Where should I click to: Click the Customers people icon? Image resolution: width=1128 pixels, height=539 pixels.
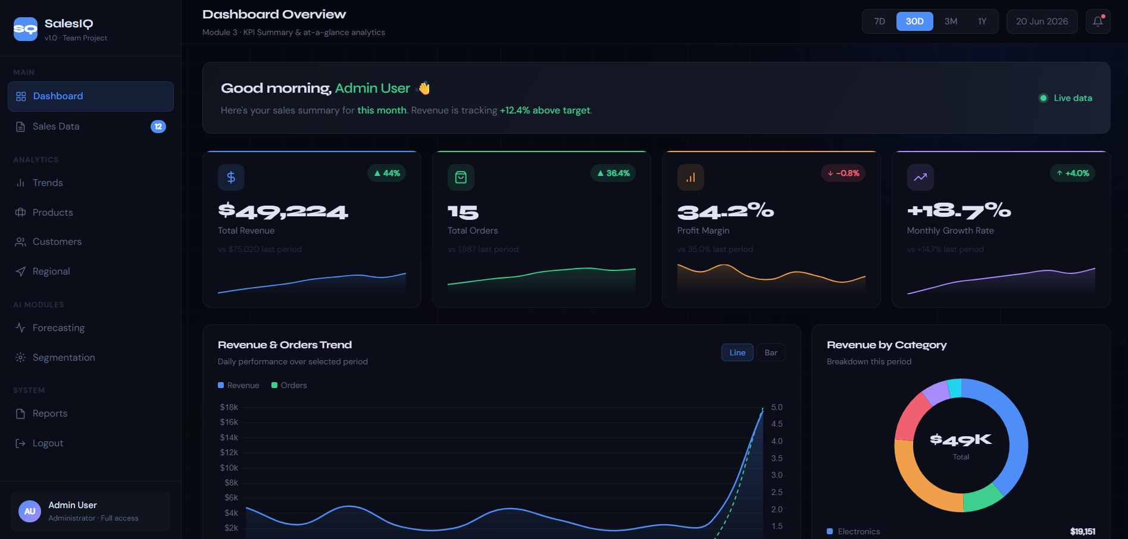click(20, 242)
